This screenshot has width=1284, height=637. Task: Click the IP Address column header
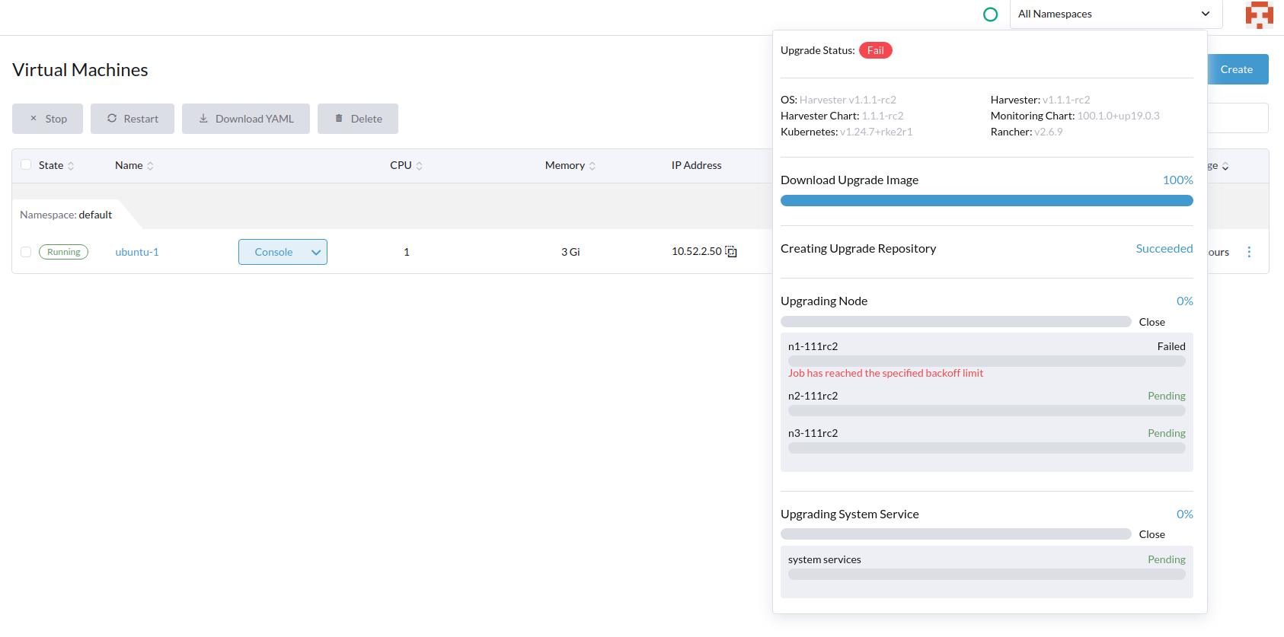point(697,165)
